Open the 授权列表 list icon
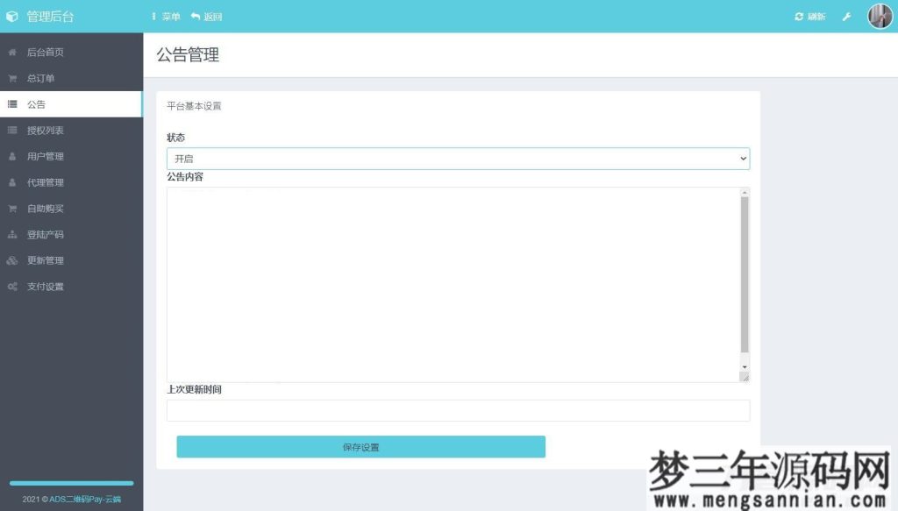 [x=11, y=130]
